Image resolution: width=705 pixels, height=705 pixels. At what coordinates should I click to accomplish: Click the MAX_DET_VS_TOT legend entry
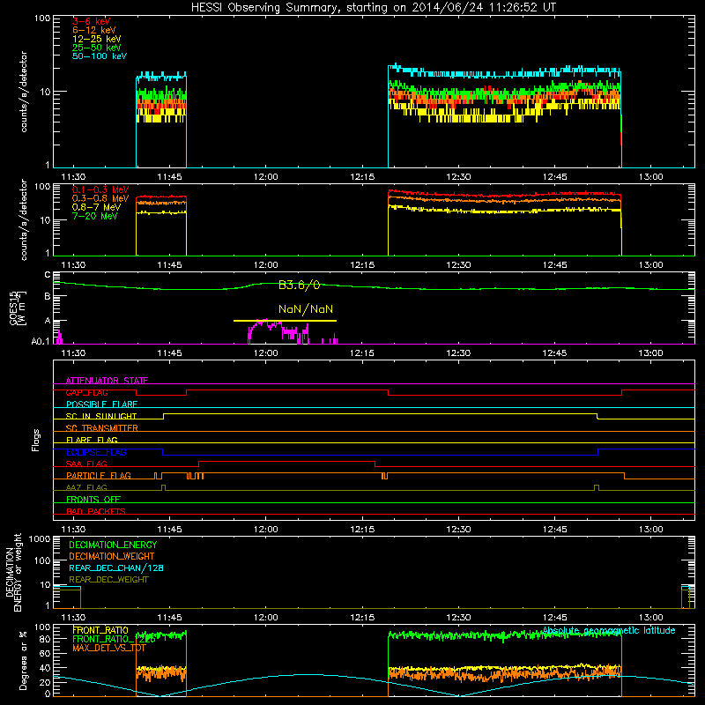coord(109,648)
